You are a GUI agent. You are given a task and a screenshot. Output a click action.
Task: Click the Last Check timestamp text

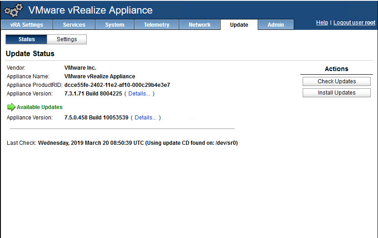(x=137, y=143)
